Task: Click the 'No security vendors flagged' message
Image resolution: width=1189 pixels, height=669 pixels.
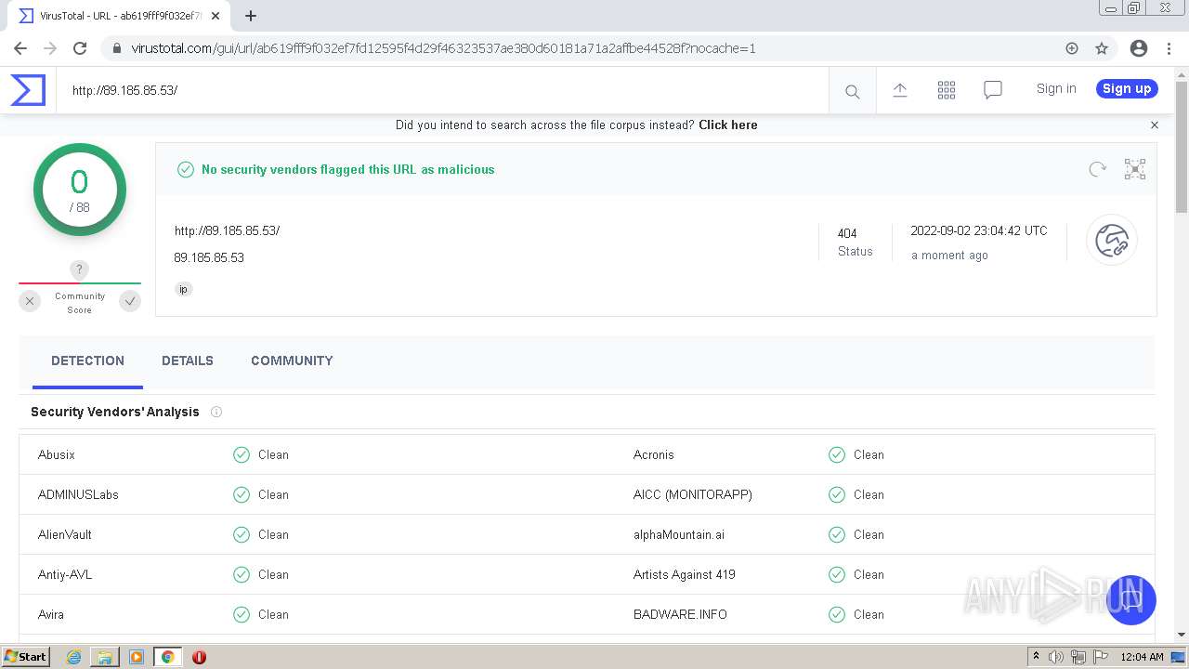Action: click(x=347, y=169)
